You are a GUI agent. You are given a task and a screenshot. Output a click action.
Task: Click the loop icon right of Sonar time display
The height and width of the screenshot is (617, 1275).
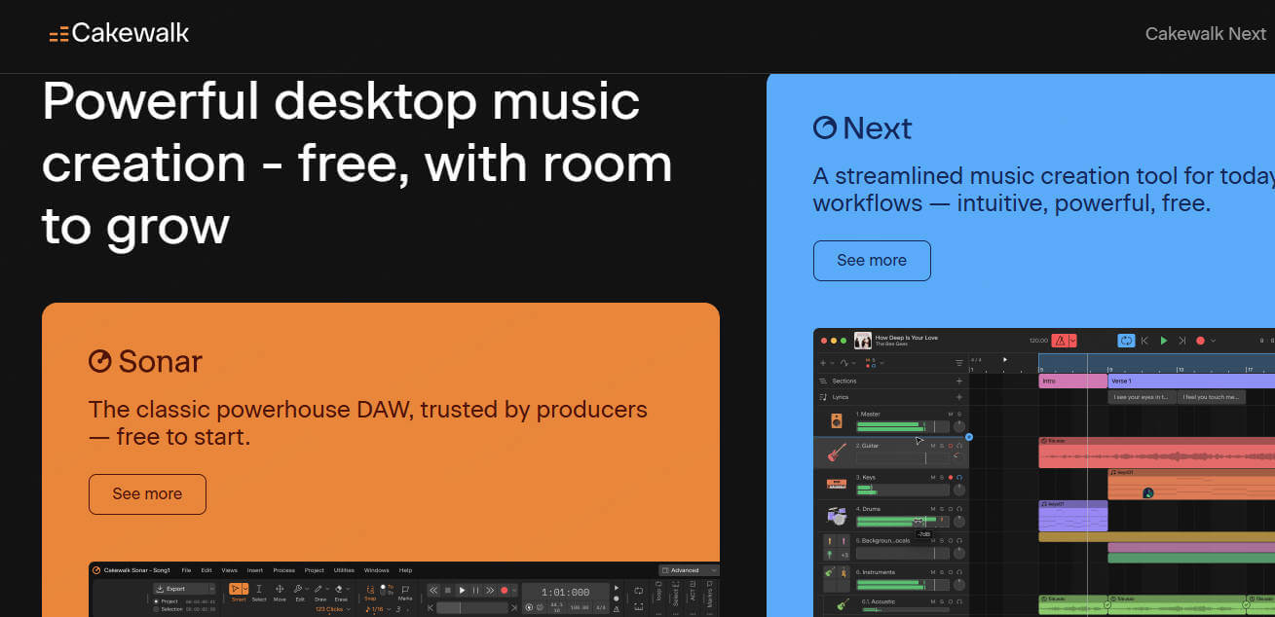point(639,590)
